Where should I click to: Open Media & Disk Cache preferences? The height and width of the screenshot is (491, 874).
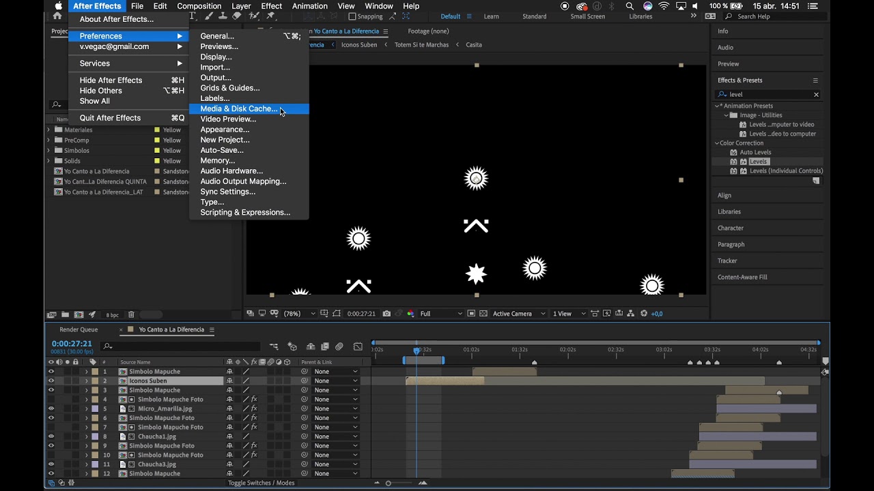pos(249,108)
